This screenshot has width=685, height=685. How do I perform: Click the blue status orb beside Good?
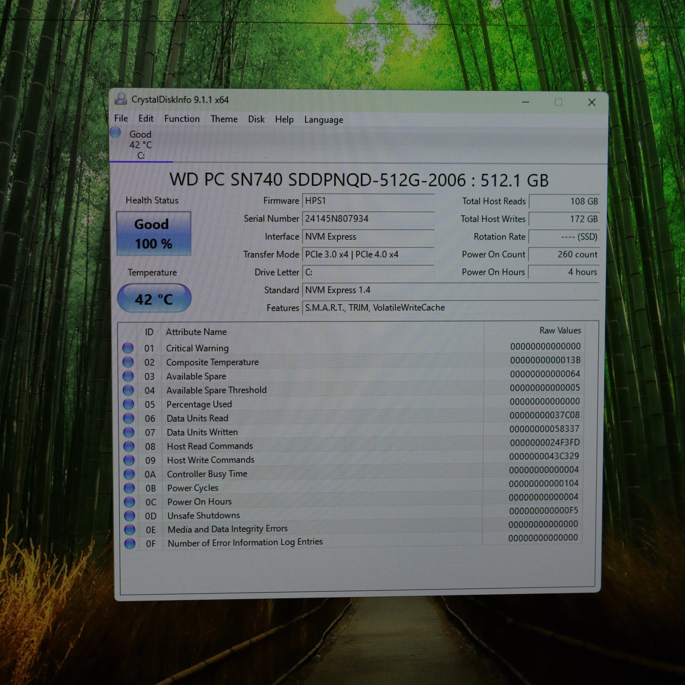tap(115, 133)
